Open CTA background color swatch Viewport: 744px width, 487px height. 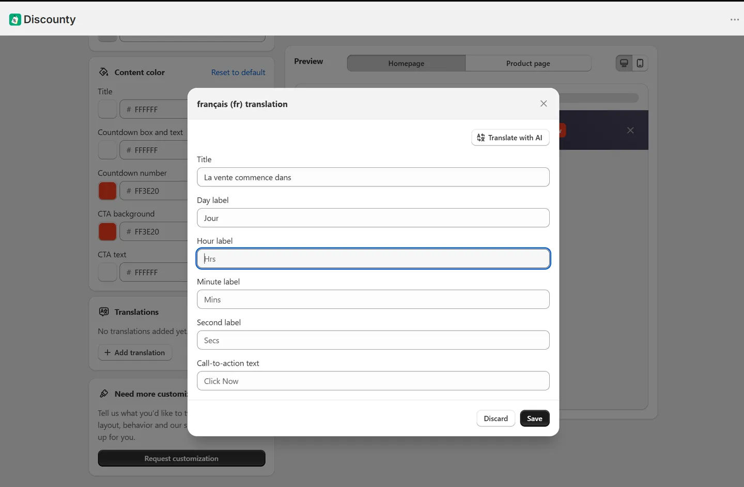point(107,232)
